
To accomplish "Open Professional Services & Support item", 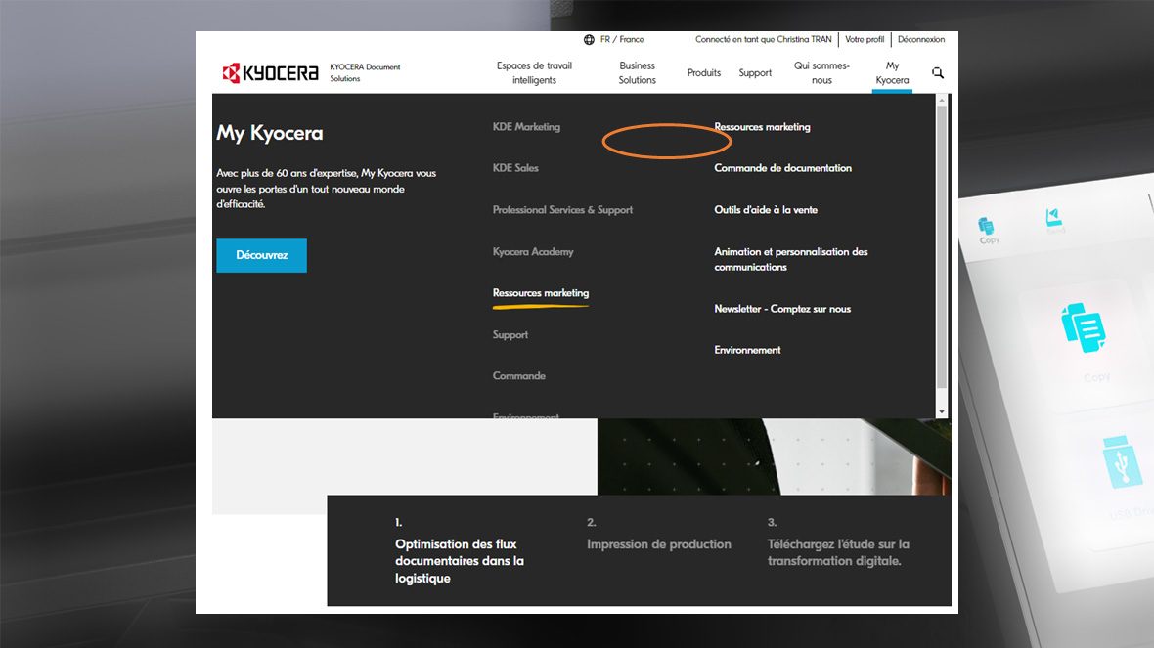I will point(562,209).
